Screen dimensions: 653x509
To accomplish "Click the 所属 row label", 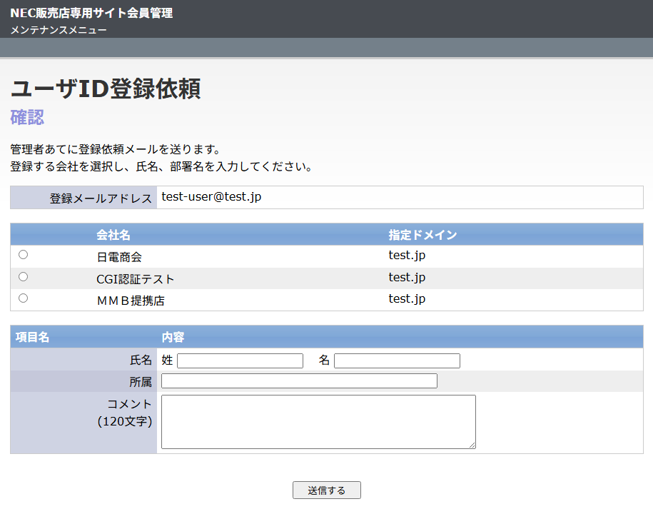I will tap(141, 381).
